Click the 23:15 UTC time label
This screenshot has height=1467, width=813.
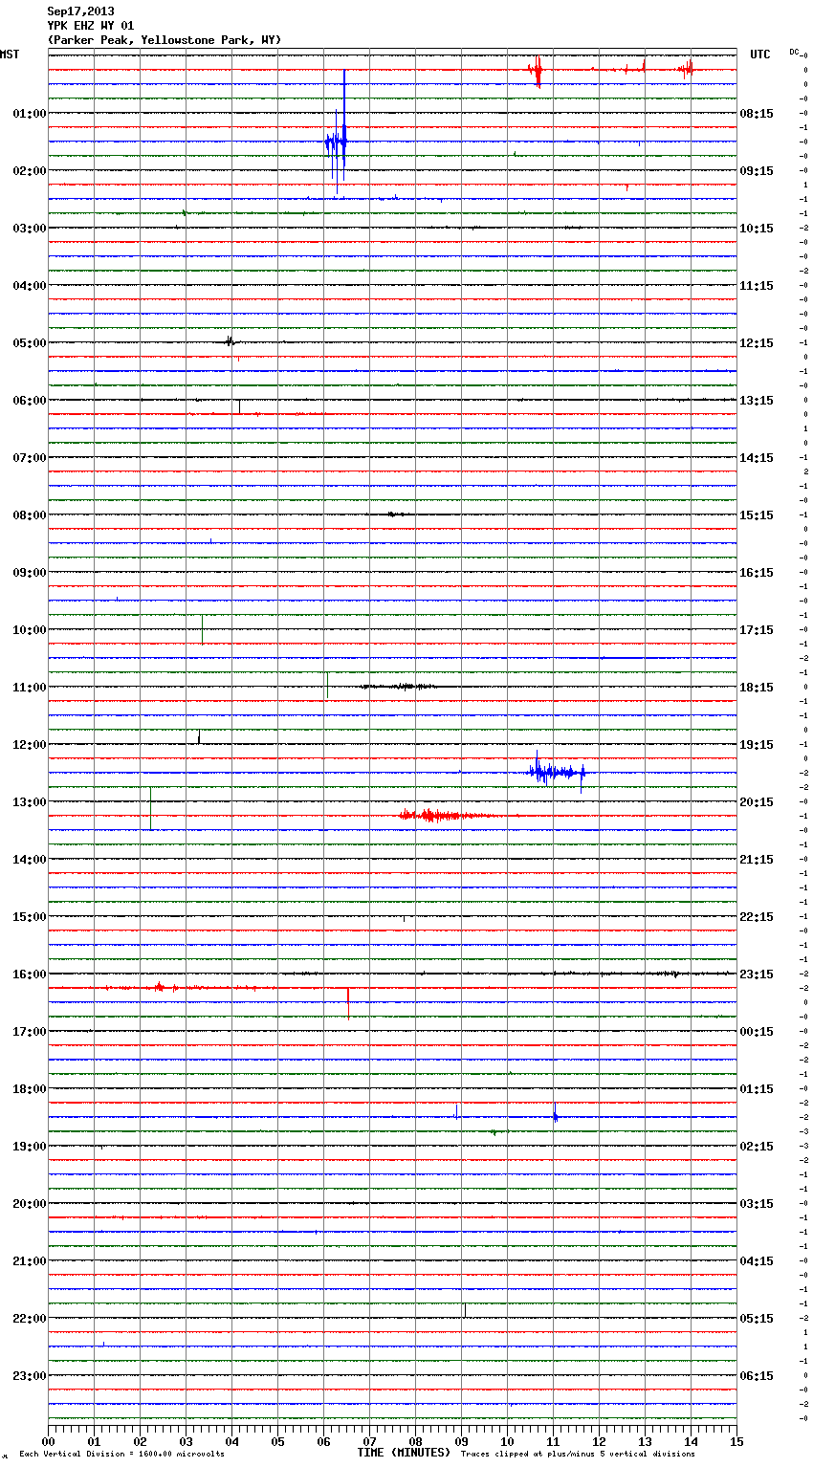click(x=757, y=974)
